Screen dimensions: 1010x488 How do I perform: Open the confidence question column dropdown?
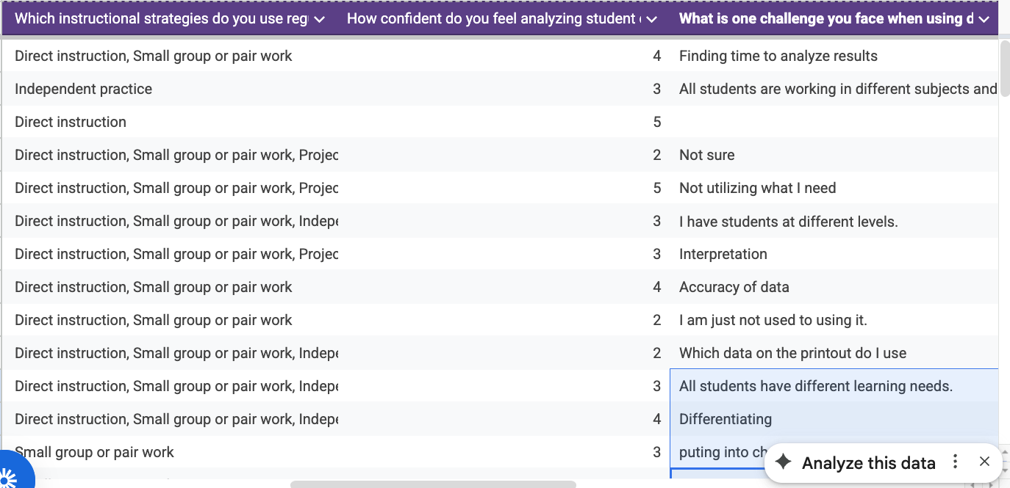tap(651, 19)
